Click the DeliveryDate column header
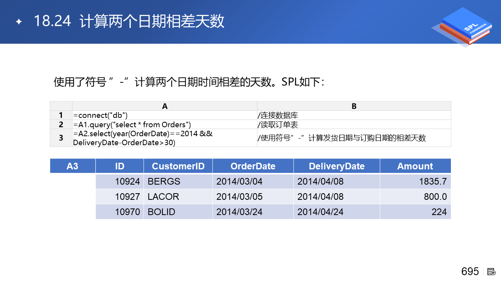Screen dimensions: 501x281 click(x=337, y=166)
